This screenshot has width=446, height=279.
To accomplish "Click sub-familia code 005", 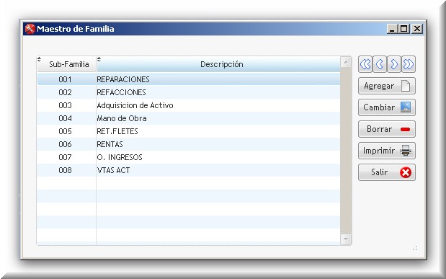I will 65,131.
